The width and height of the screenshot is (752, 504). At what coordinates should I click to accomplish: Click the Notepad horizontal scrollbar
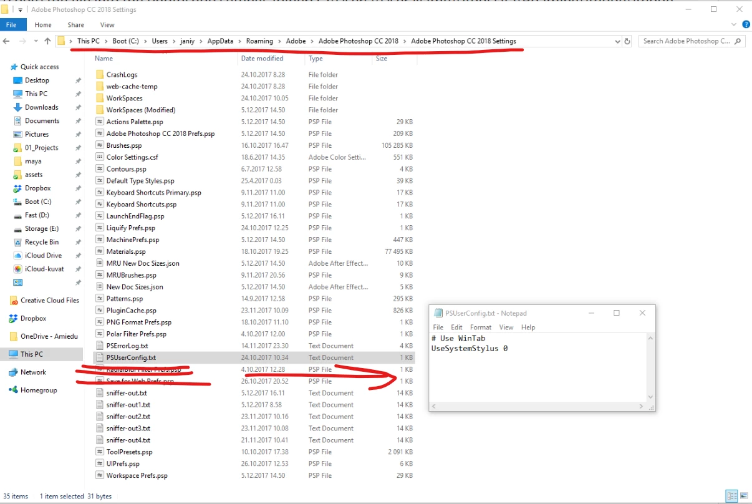coord(537,406)
